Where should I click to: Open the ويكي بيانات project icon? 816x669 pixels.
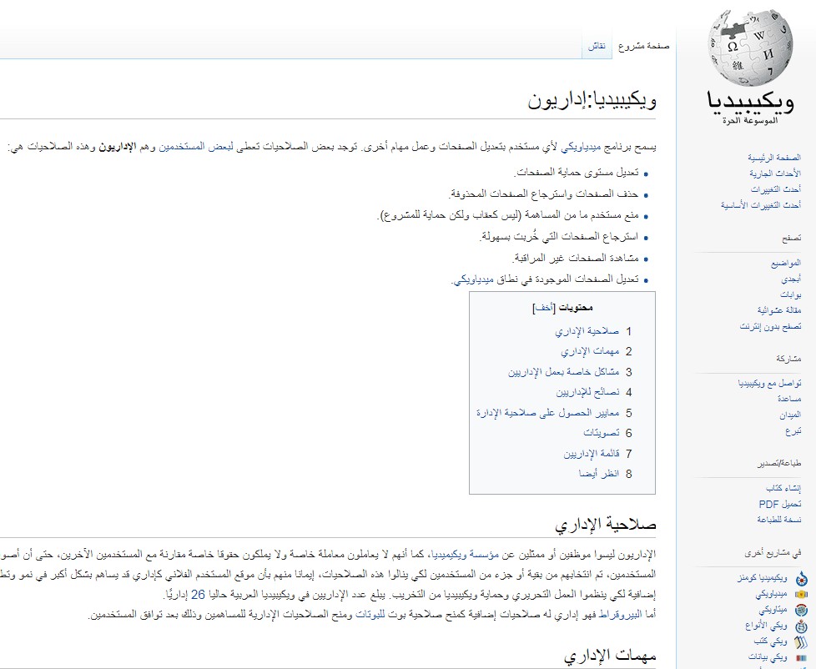click(801, 657)
